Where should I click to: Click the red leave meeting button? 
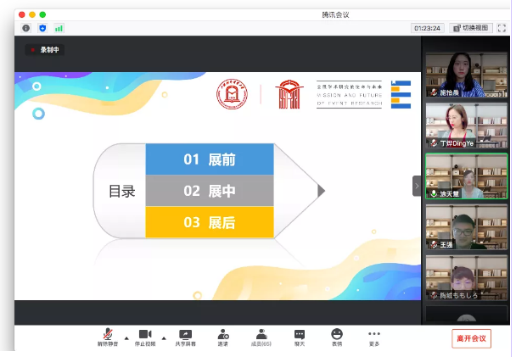[471, 337]
